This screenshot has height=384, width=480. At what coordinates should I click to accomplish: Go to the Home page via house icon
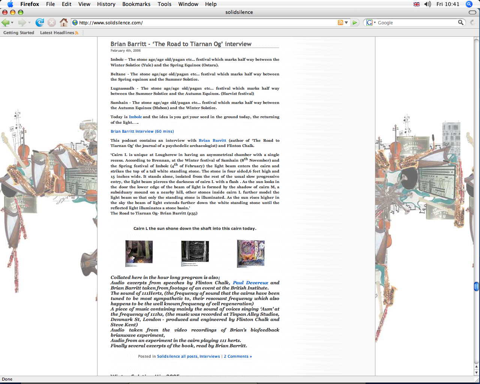pyautogui.click(x=64, y=22)
